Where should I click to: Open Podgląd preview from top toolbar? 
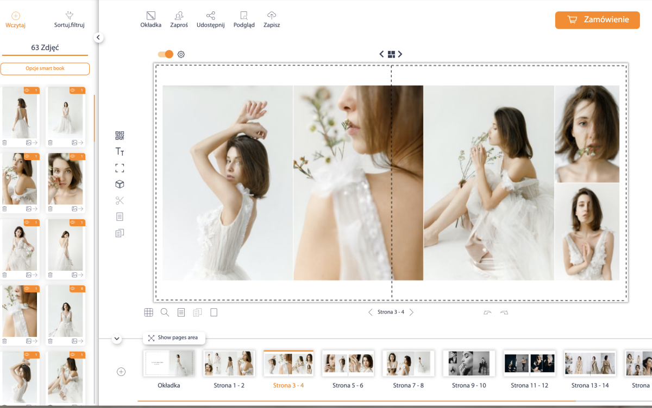(x=244, y=20)
